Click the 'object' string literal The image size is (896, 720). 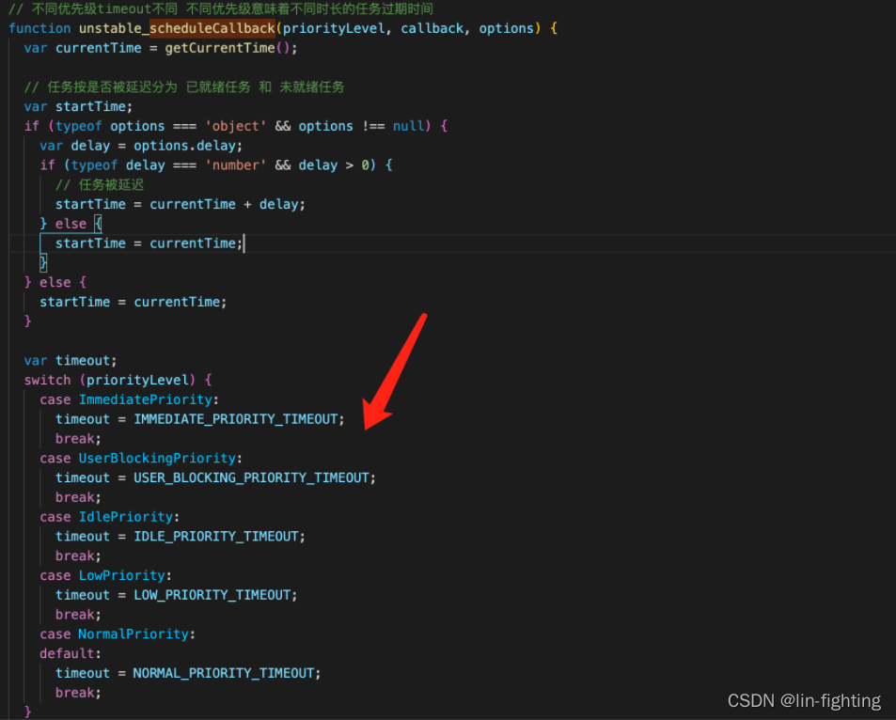coord(235,126)
